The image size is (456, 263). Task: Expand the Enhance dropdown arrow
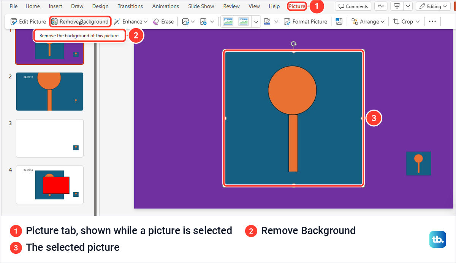click(x=146, y=22)
